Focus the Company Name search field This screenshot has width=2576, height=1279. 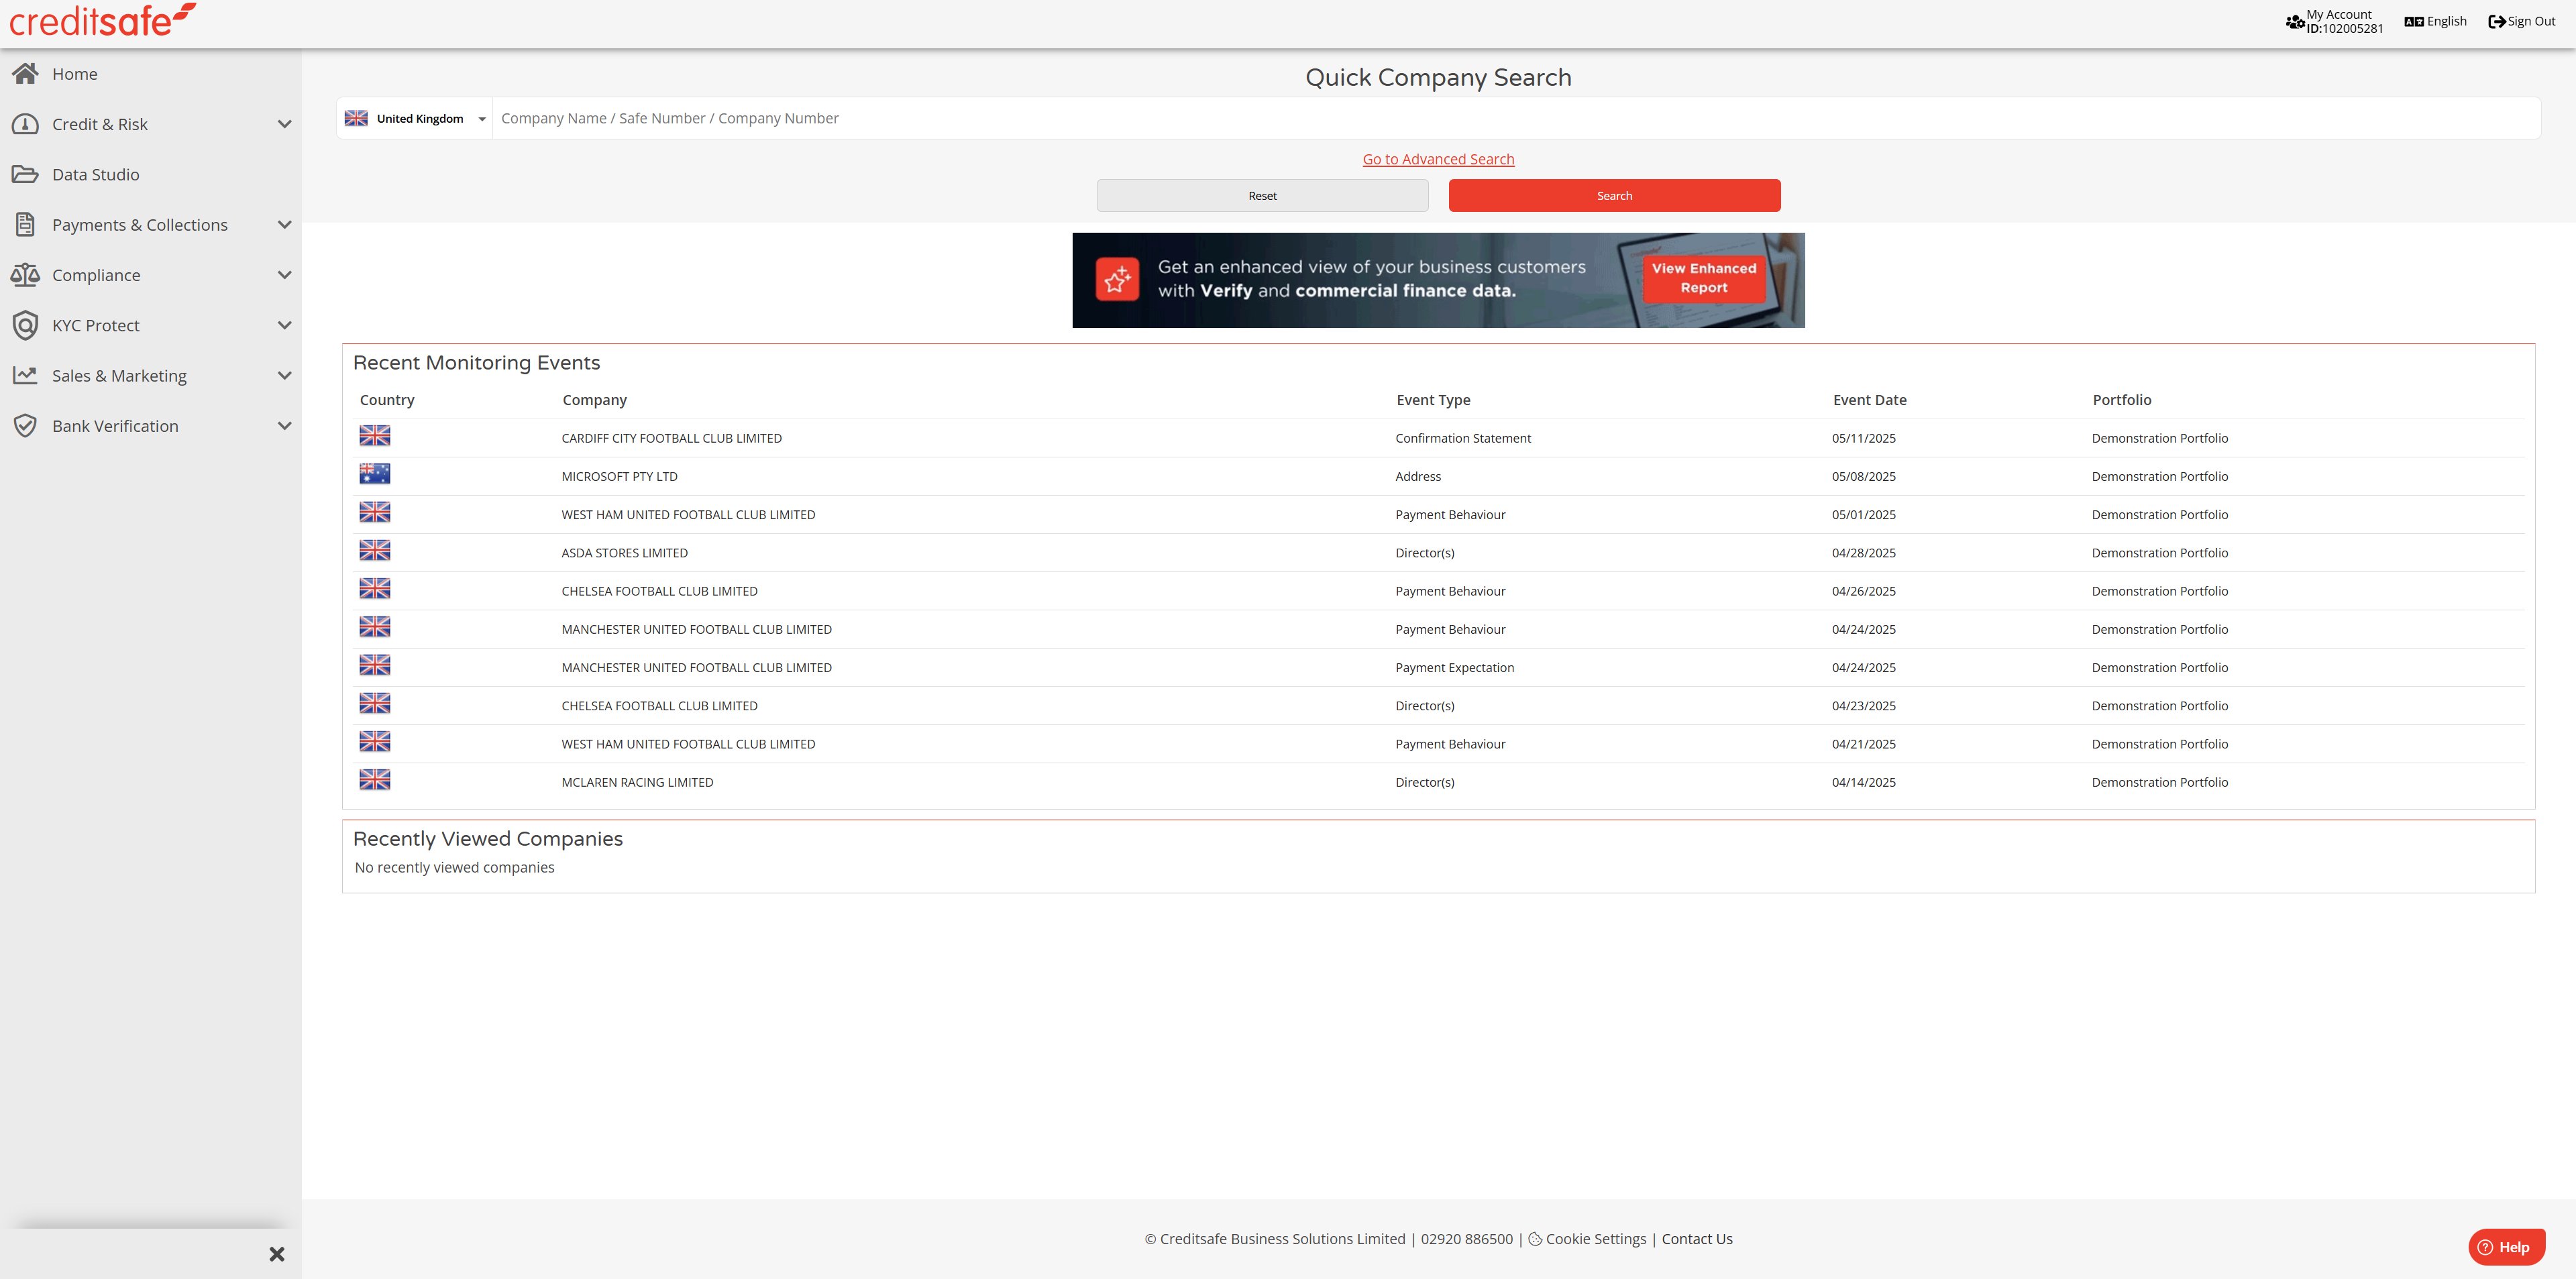tap(1516, 118)
